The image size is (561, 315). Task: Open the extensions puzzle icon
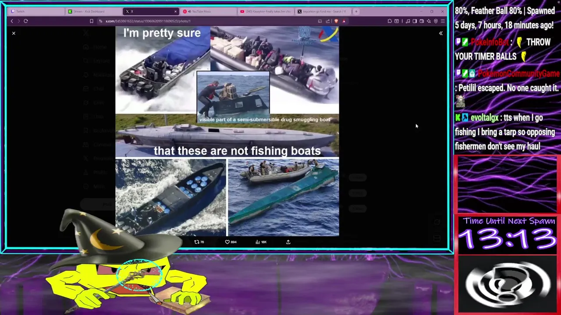[x=390, y=21]
